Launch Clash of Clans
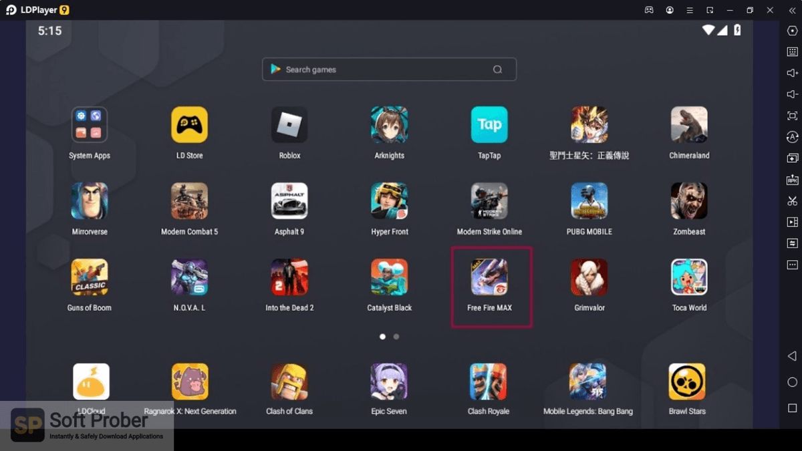 click(x=289, y=382)
